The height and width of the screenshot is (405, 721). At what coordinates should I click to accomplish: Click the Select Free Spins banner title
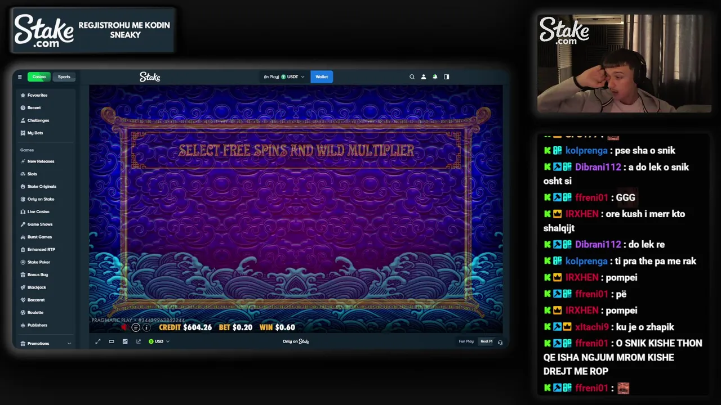296,150
